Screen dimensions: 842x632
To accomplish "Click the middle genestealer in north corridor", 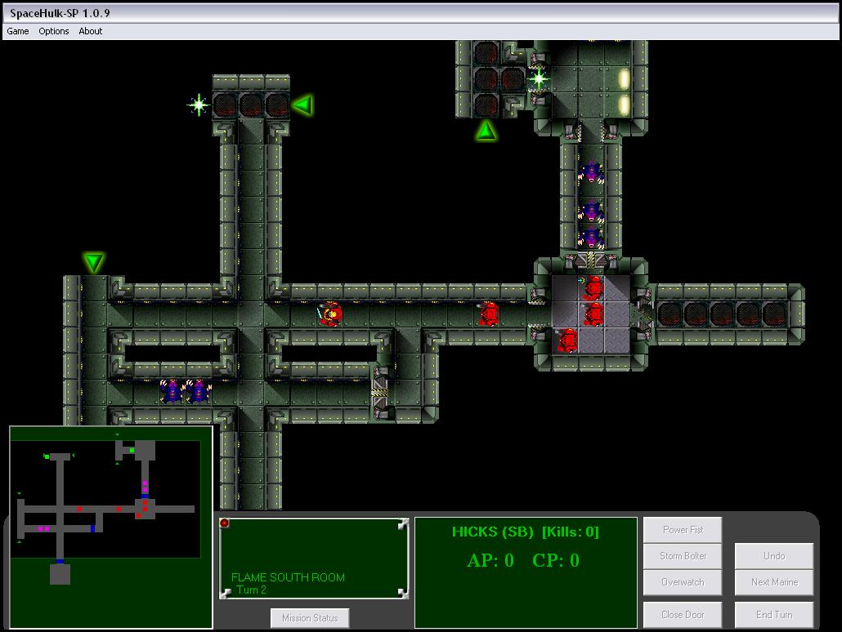I will click(591, 211).
